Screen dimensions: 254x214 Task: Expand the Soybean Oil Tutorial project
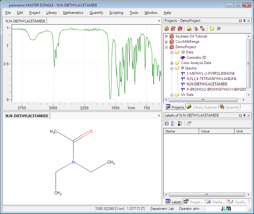pos(166,36)
